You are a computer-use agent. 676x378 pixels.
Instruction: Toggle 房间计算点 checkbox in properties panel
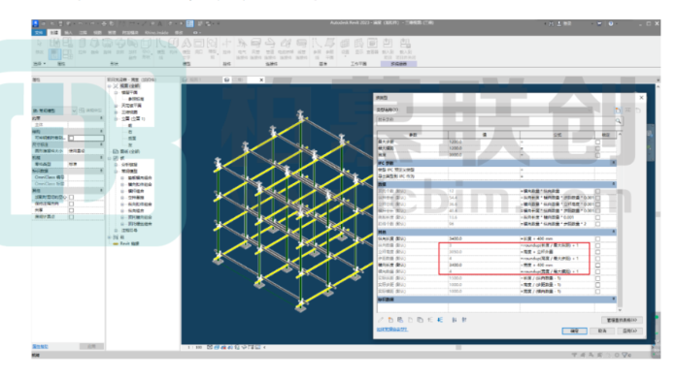71,217
